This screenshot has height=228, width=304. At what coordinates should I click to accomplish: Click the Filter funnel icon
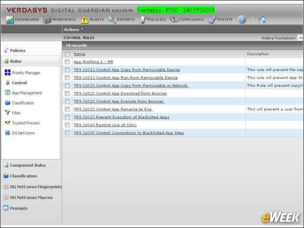(8, 113)
